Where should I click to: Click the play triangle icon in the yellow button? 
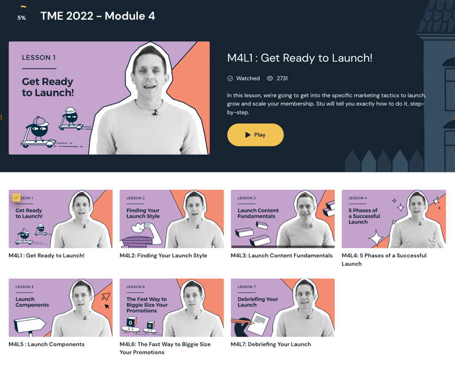[248, 135]
